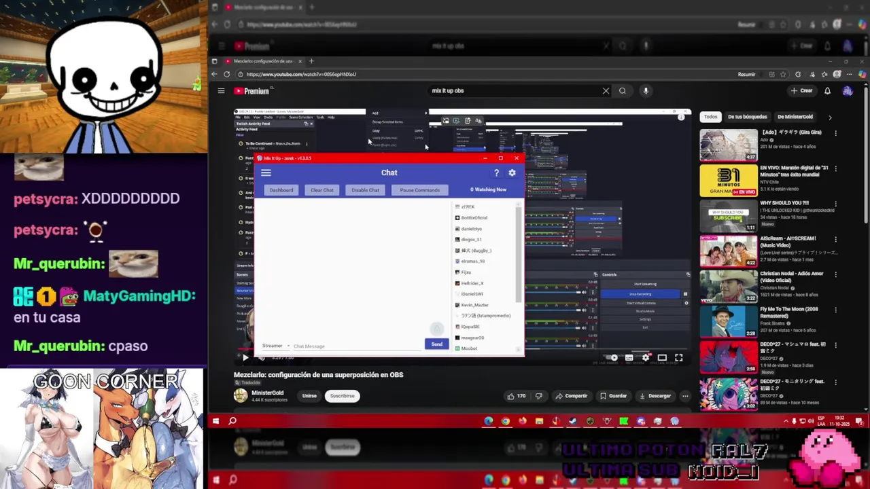
Task: Open Mix It Up settings gear
Action: tap(512, 173)
